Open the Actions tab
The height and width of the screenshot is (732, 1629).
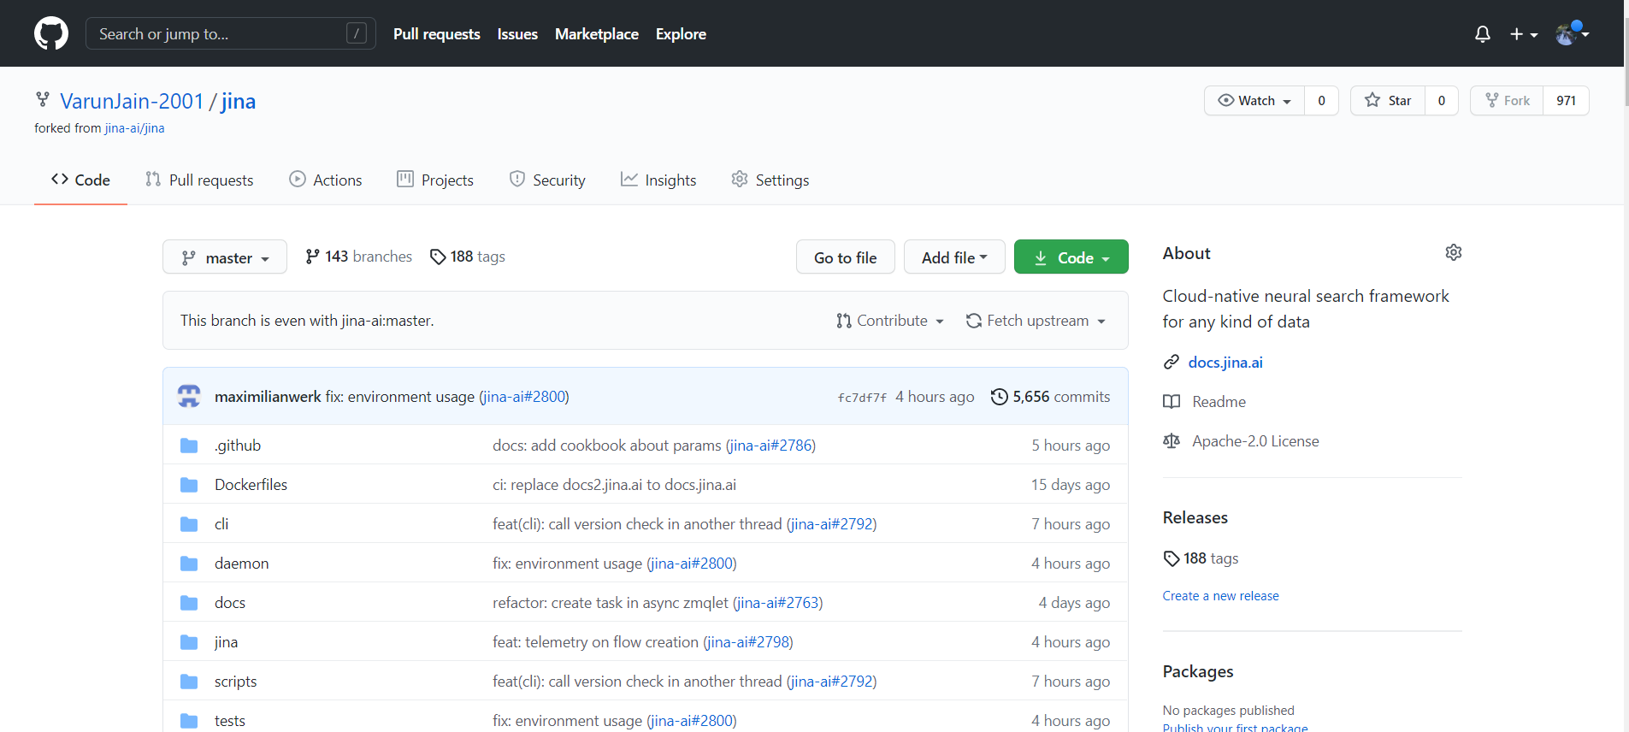click(326, 180)
